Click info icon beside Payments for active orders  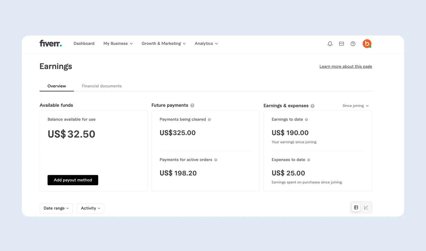point(216,160)
